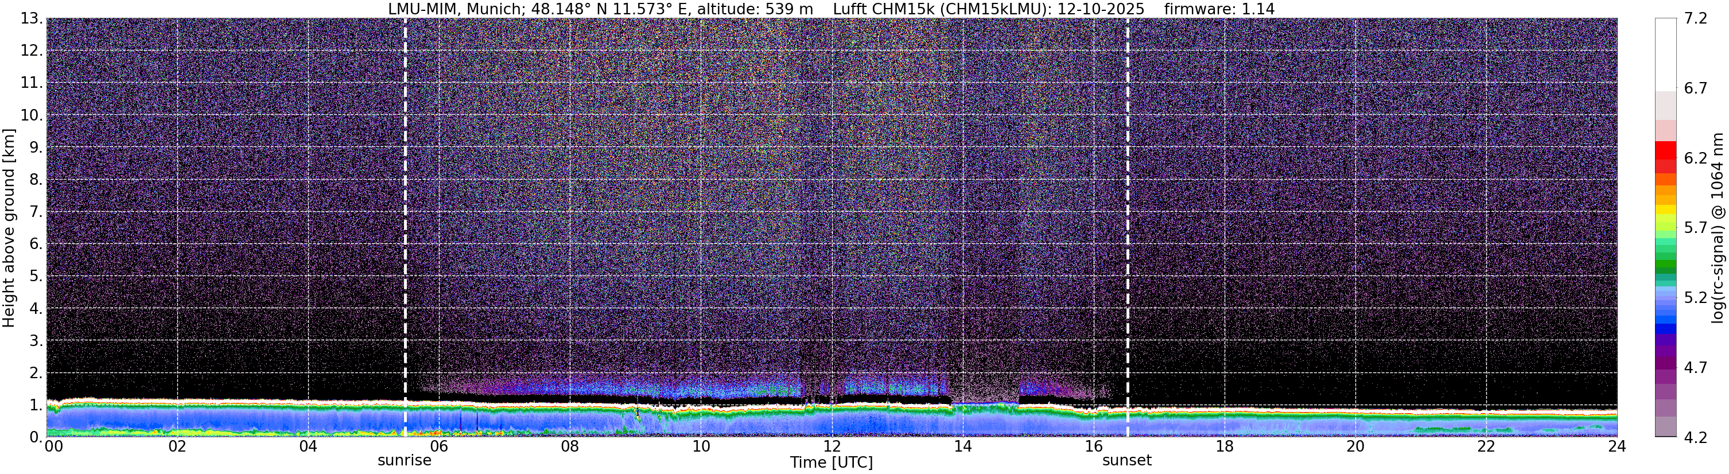Click the y-axis tick label 2.

[37, 374]
